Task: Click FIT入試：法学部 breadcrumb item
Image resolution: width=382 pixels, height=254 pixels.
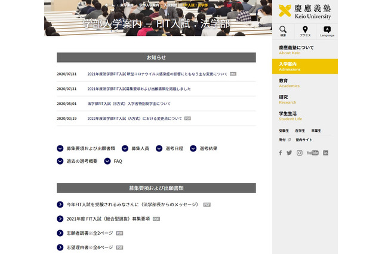Action: tap(195, 5)
